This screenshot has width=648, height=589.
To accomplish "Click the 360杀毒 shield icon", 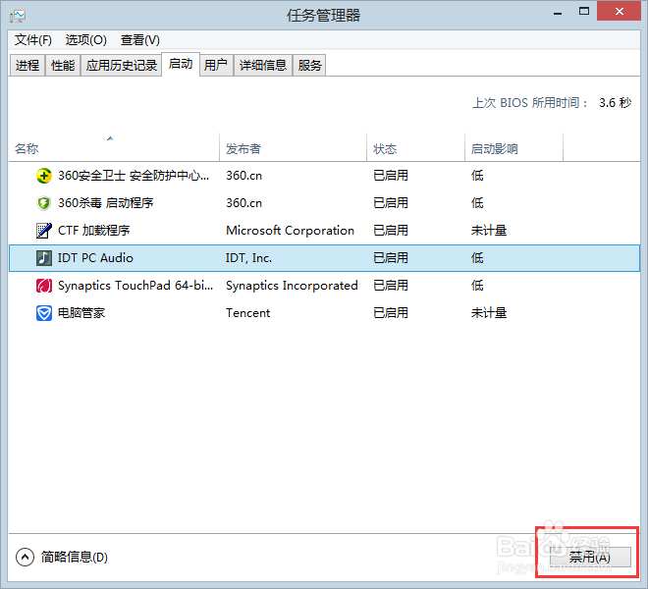I will (44, 203).
